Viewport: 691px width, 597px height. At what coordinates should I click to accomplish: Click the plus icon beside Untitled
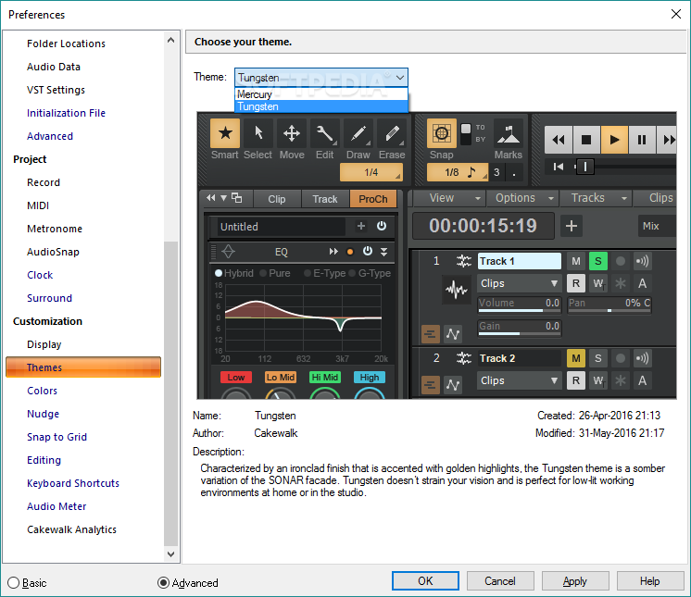pos(361,226)
